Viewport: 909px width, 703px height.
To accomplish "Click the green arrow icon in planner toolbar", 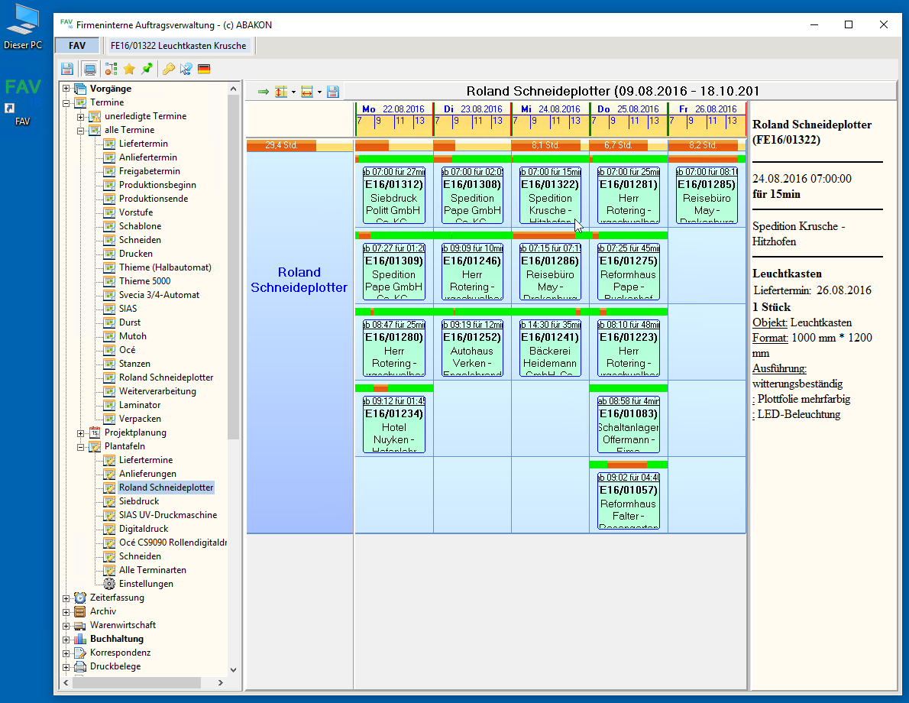I will 264,92.
